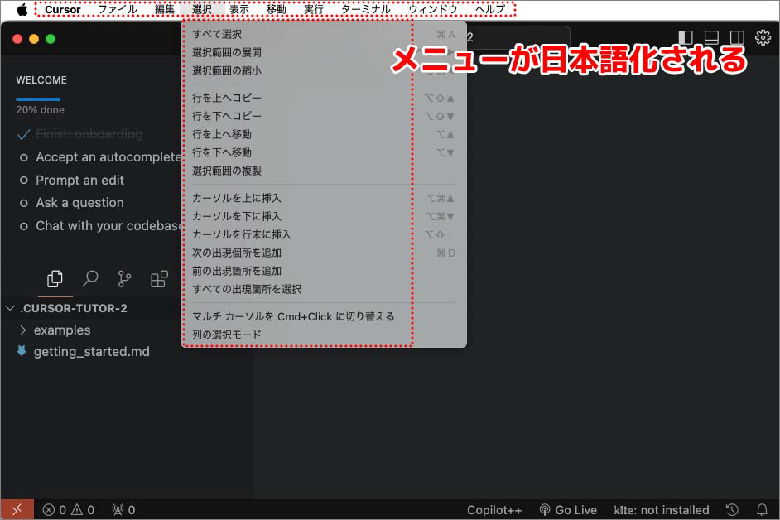Click the history clock icon in status bar
Screen dimensions: 780x520
(x=732, y=510)
